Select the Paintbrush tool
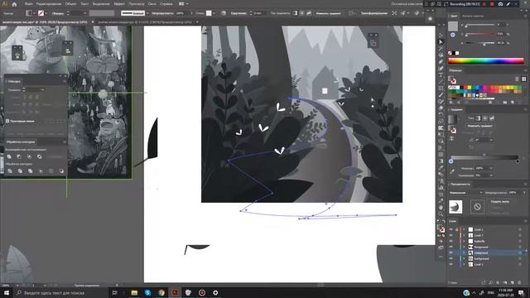 coord(441,95)
